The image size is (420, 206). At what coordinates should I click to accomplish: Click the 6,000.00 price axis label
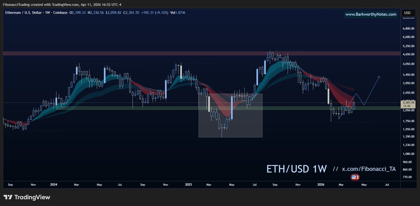pos(408,37)
